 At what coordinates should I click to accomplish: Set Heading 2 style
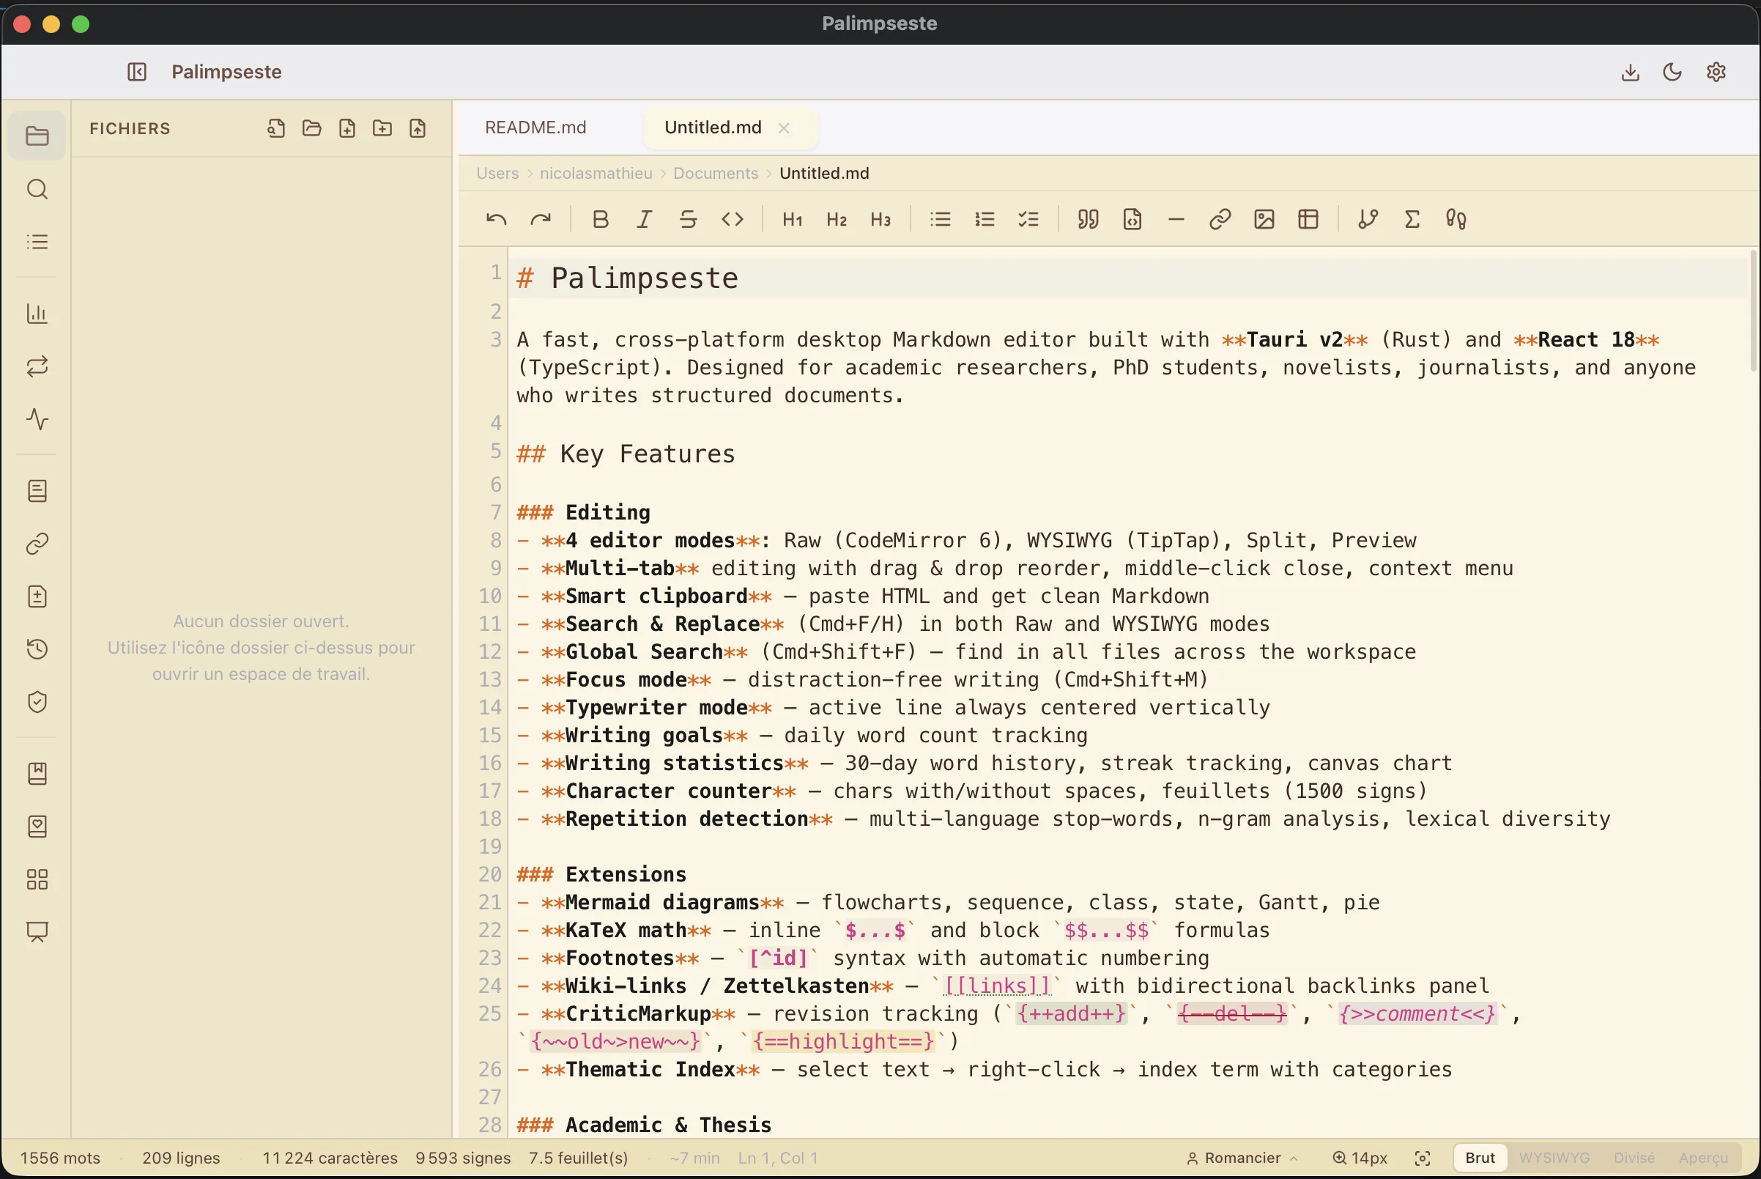click(x=837, y=219)
